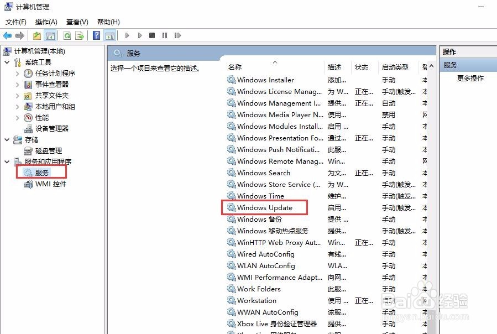Image resolution: width=497 pixels, height=334 pixels.
Task: Click the Pause Service icon
Action: pos(164,35)
